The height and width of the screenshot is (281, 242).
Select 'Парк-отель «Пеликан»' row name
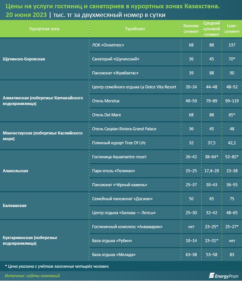[x=113, y=171]
